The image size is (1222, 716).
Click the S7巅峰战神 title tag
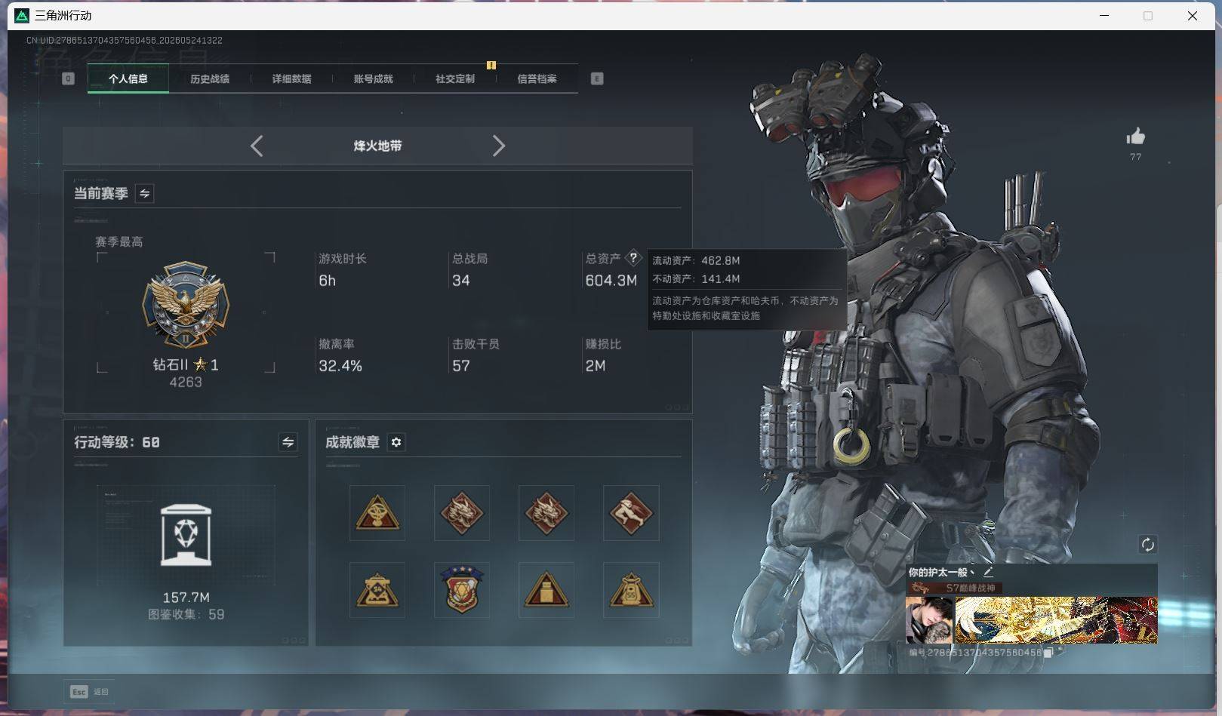970,588
